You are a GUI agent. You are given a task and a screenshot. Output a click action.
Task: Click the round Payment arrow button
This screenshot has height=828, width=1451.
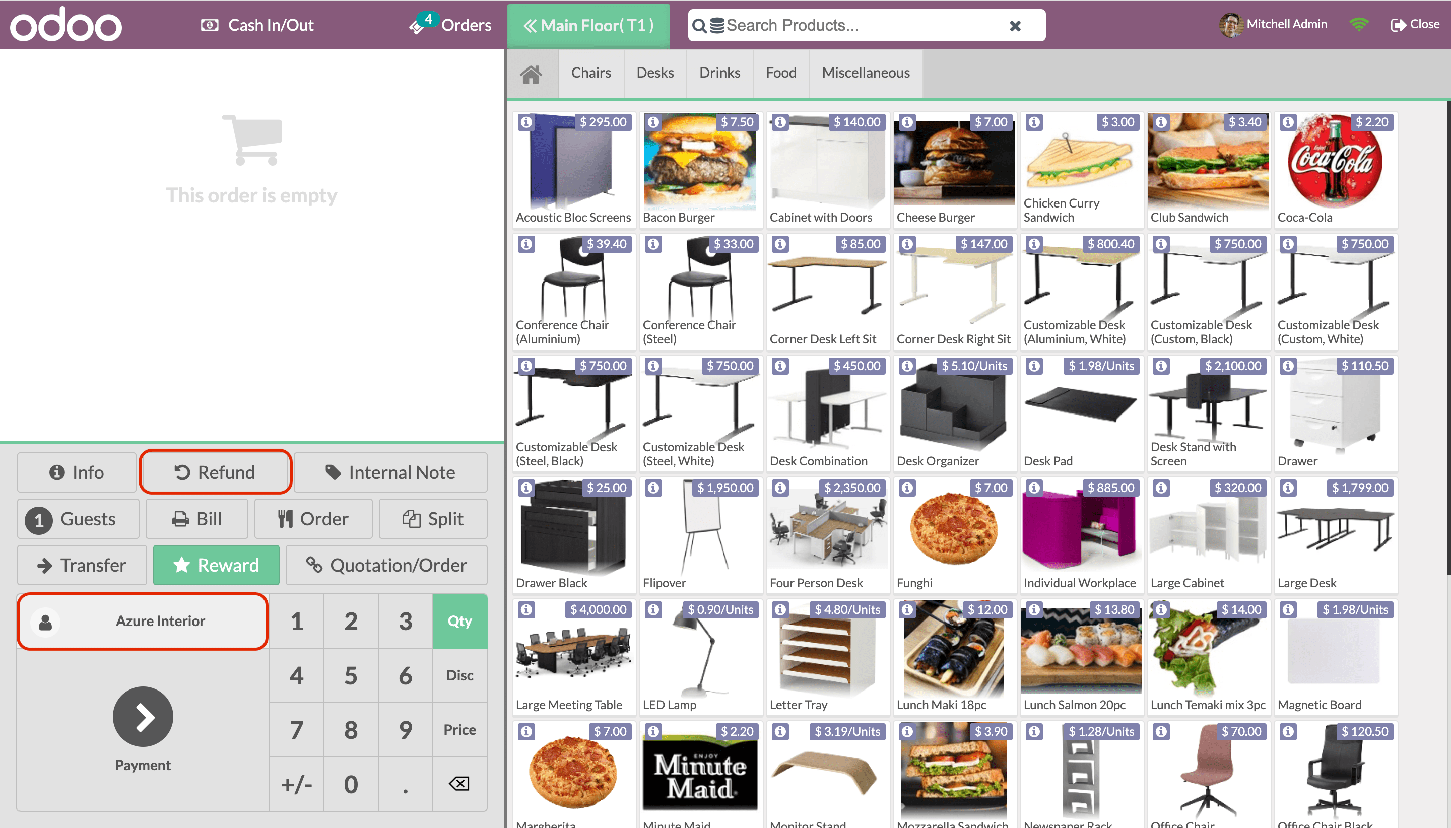tap(143, 717)
